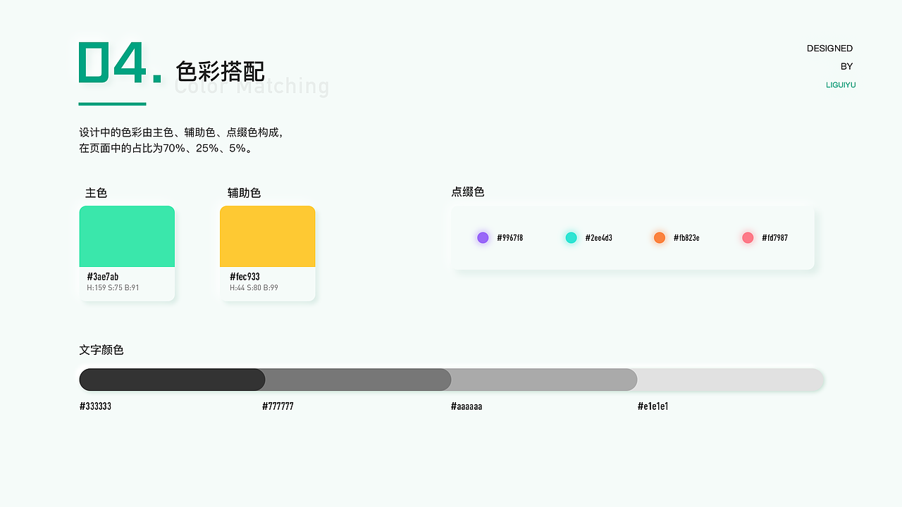Click the lightest #e1e1e1 bar segment
The width and height of the screenshot is (902, 507).
pyautogui.click(x=730, y=380)
